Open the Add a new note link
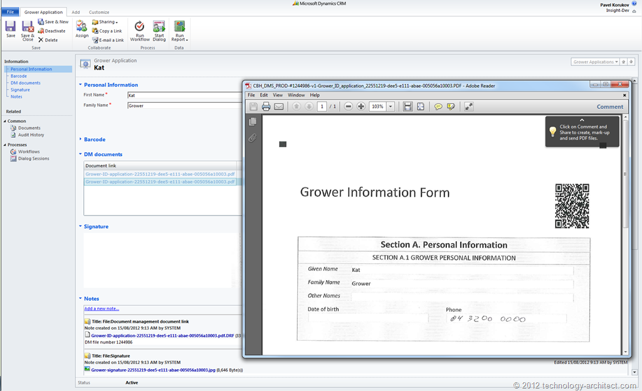Viewport: 642px width, 391px height. tap(100, 308)
